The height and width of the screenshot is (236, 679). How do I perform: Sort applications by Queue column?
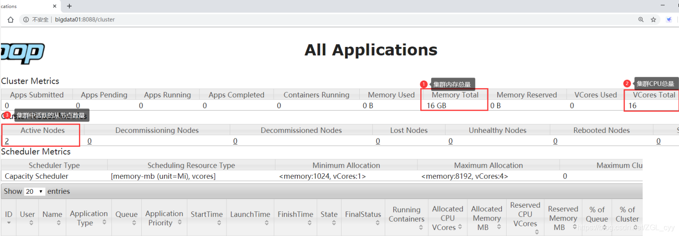126,218
